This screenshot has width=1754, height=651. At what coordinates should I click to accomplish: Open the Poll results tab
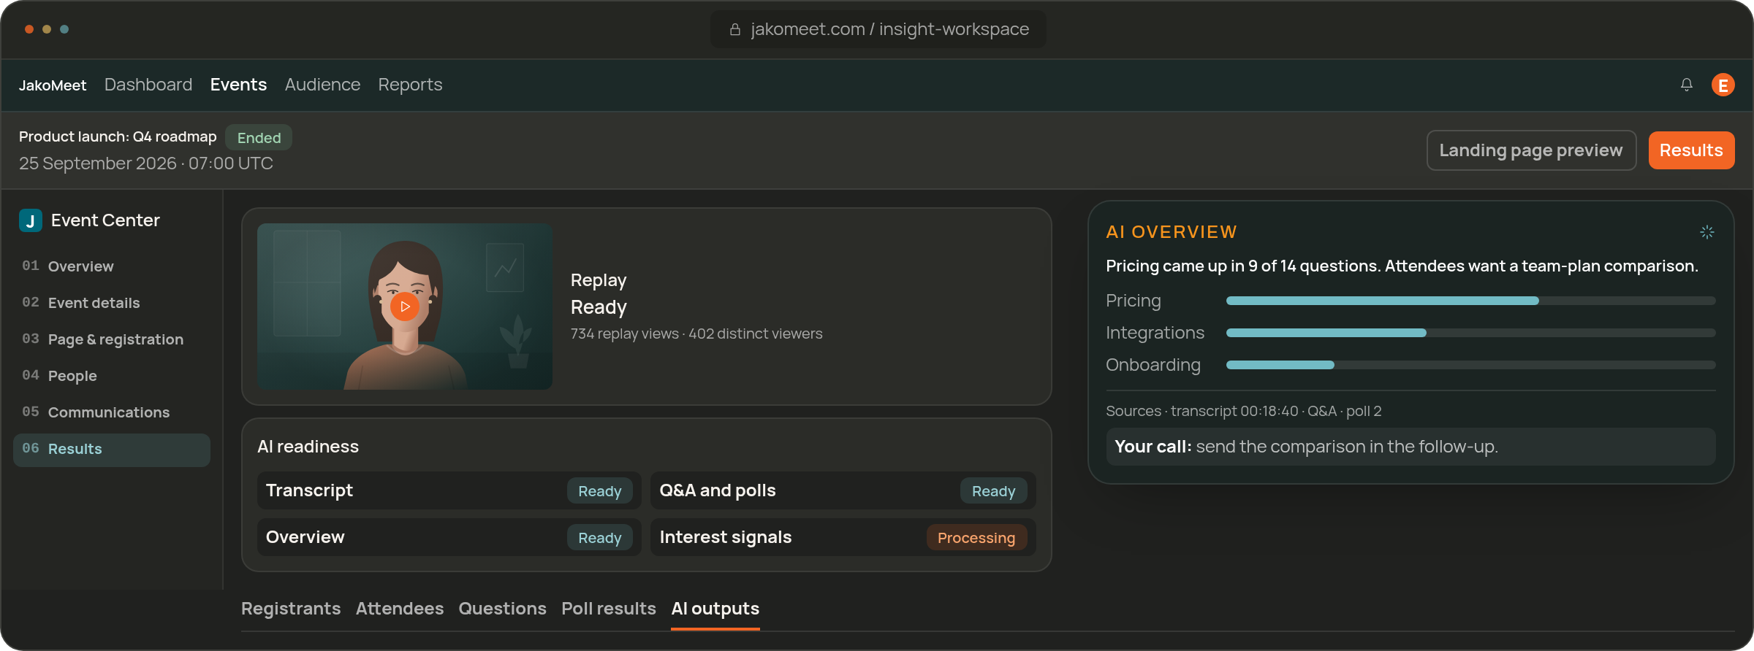point(609,609)
